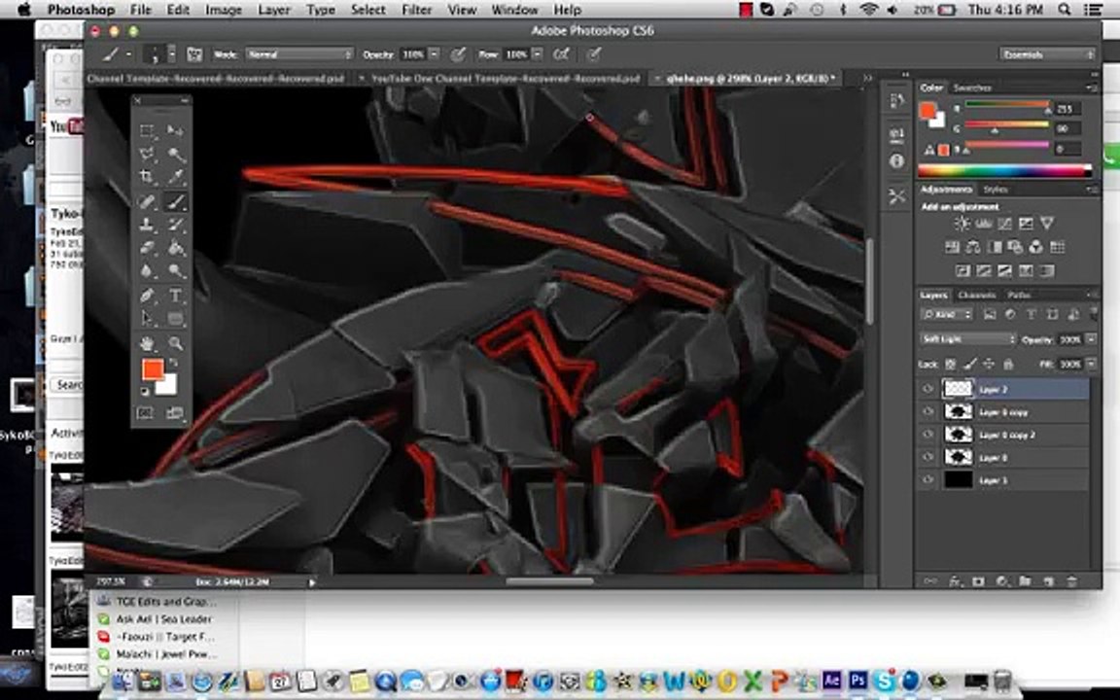Enable airbrush mode in options bar
This screenshot has width=1120, height=700.
click(x=562, y=54)
